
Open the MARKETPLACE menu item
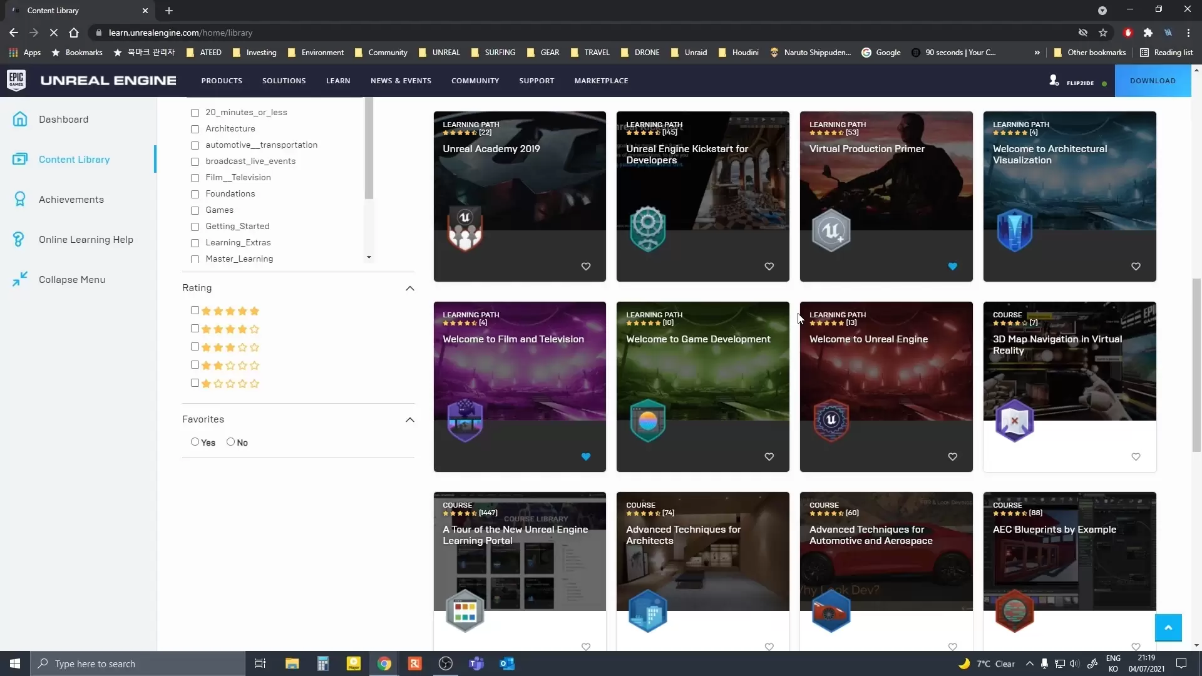coord(600,81)
